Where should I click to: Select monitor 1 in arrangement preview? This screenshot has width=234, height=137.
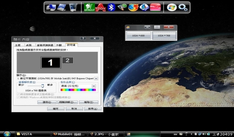point(51,62)
